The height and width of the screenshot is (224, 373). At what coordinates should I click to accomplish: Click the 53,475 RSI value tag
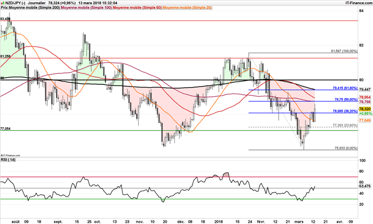(364, 186)
